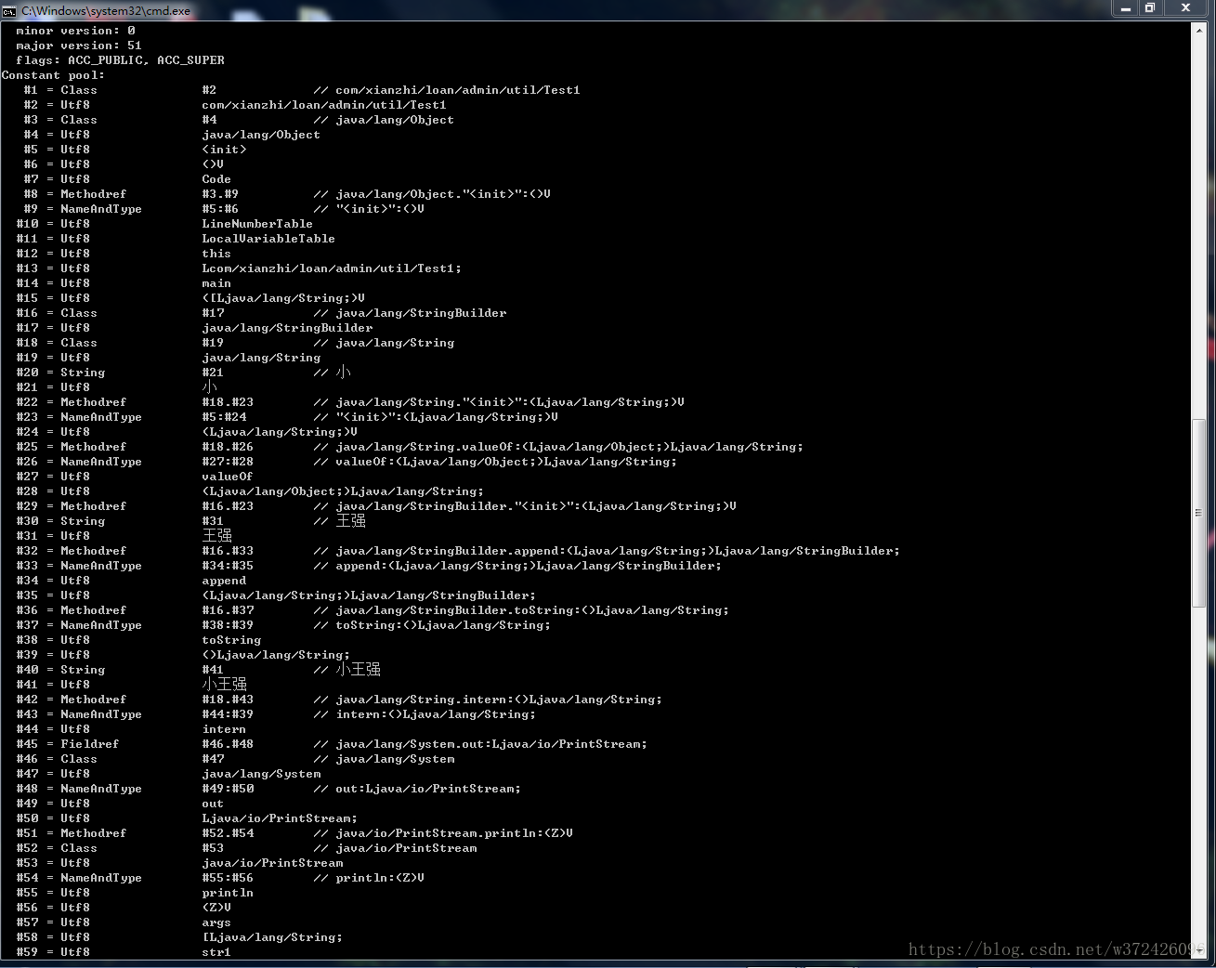The height and width of the screenshot is (968, 1216).
Task: Click 'toString' on row #38
Action: [x=231, y=640]
